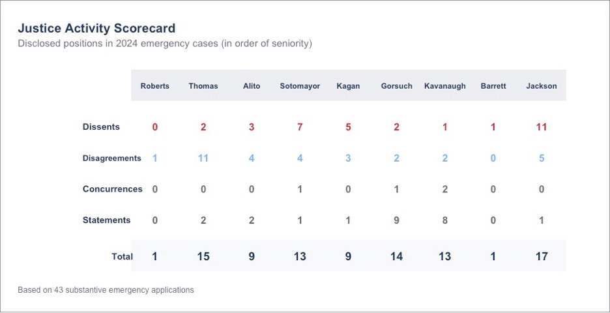Viewport: 610px width, 313px height.
Task: Select the Thomas column header
Action: tap(203, 86)
